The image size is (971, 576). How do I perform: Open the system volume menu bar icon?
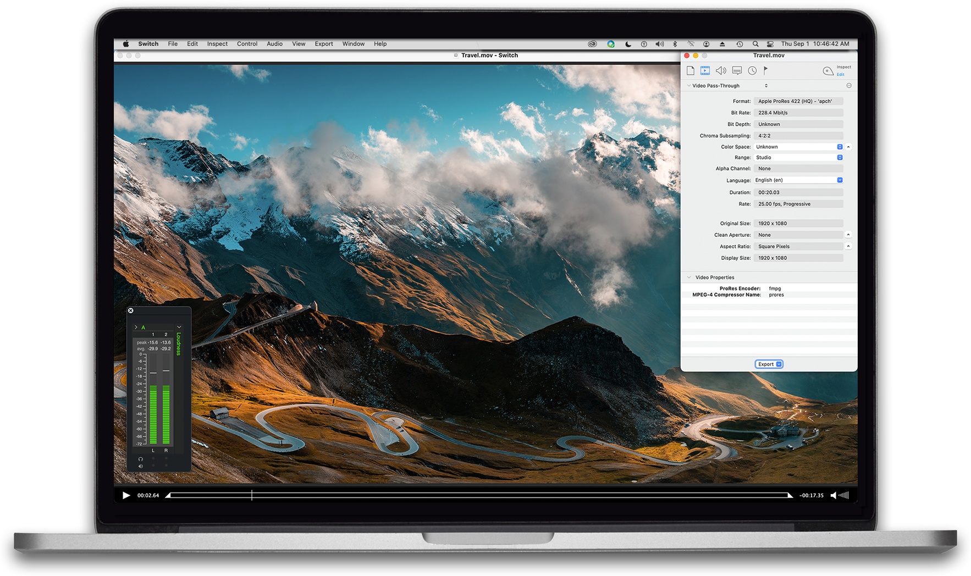click(660, 44)
